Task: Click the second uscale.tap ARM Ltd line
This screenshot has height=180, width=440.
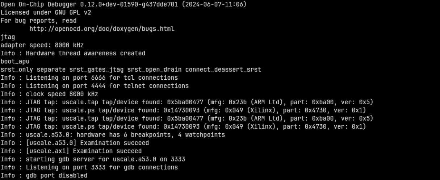Action: click(x=187, y=118)
